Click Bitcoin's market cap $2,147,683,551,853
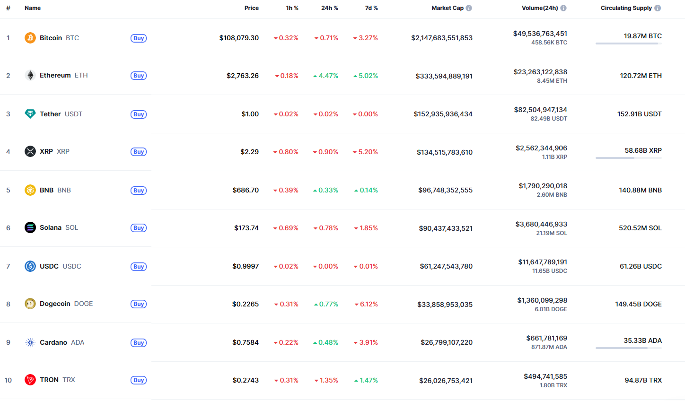The width and height of the screenshot is (685, 401). point(442,38)
